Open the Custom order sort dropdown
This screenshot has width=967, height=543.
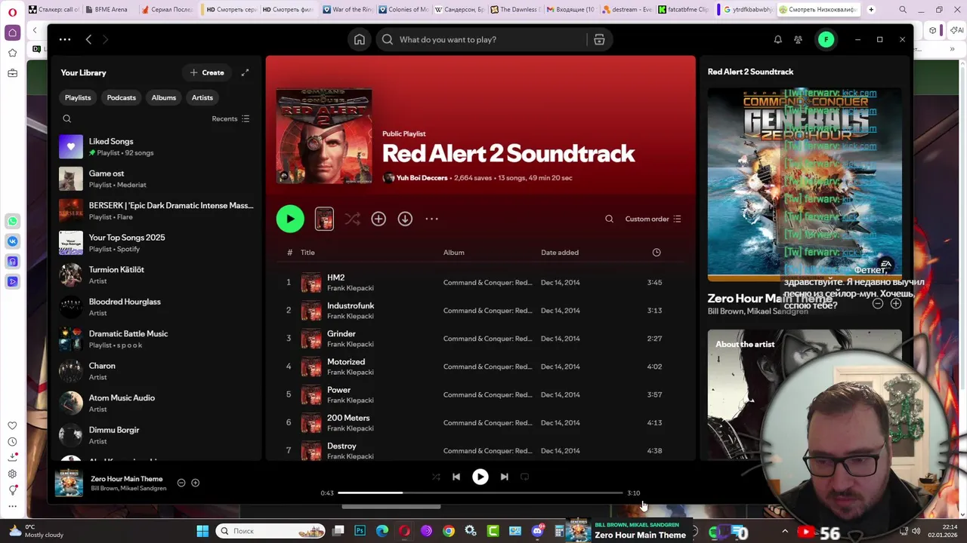653,219
